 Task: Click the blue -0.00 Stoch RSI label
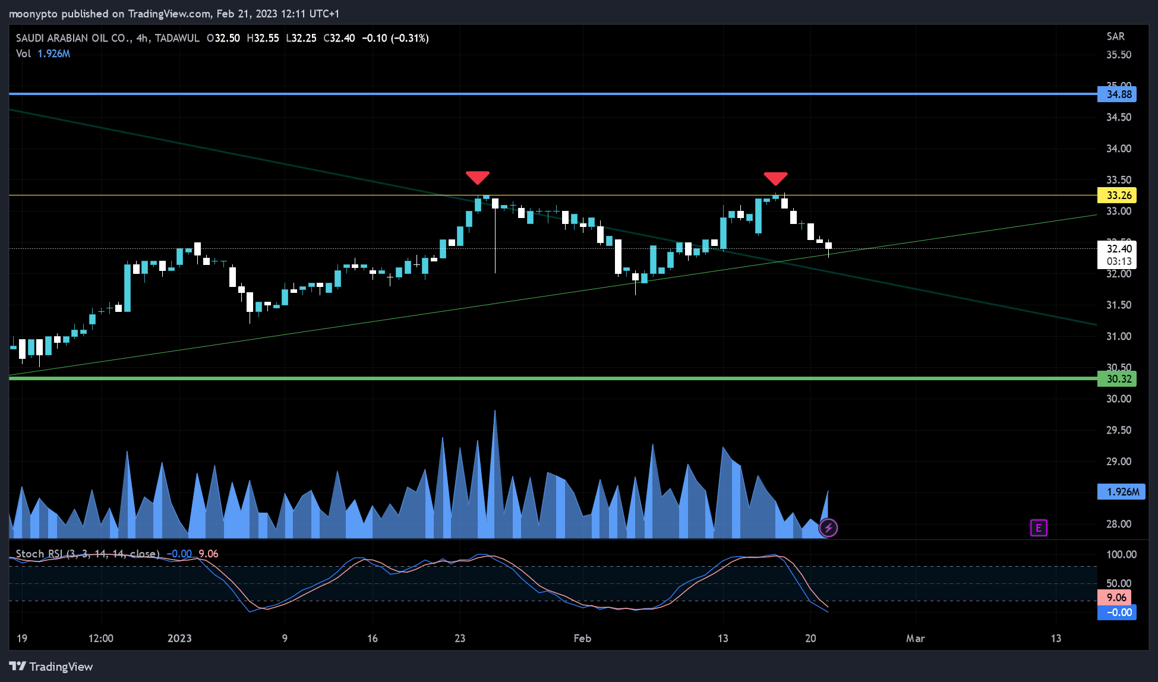(1117, 612)
